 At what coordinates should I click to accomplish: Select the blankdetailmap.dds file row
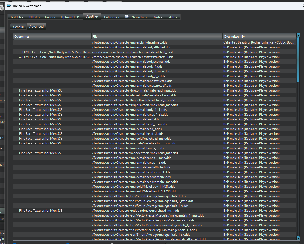click(155, 42)
